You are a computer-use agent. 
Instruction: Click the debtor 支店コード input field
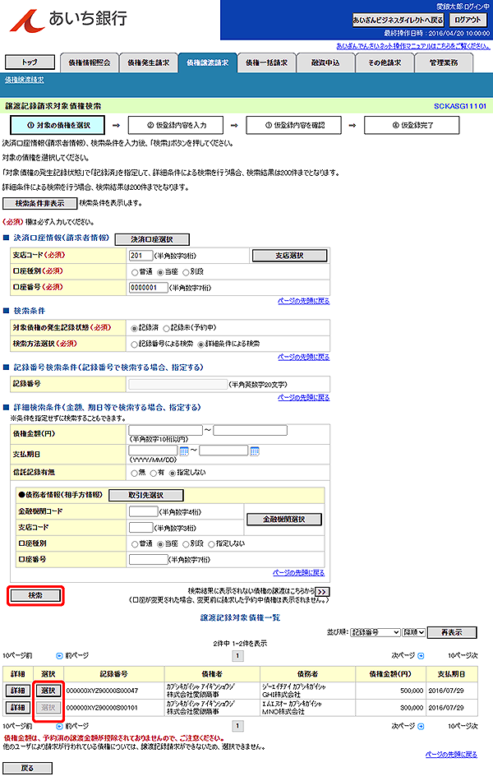pos(141,528)
